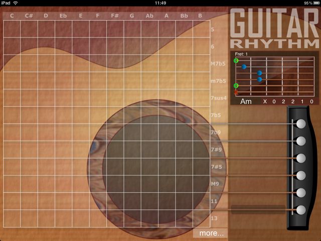Select the C# root note column header
Viewport: 321px width, 241px height.
[x=29, y=16]
